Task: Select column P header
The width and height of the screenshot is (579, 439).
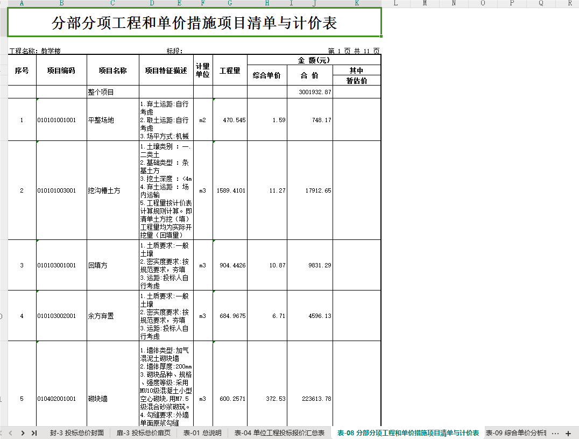Action: click(512, 3)
